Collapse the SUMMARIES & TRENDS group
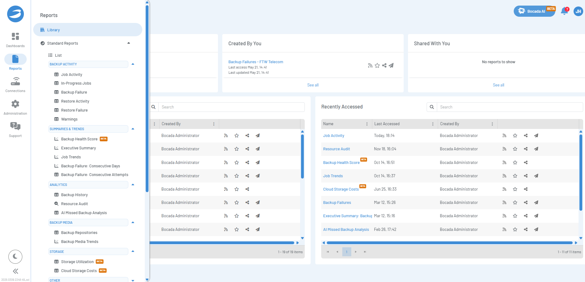 coord(133,129)
